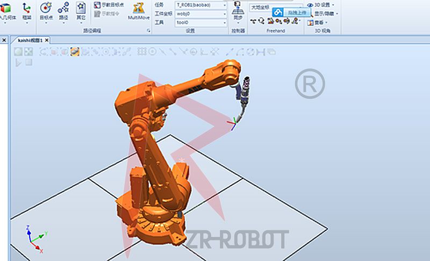Switch to the kaishi视图1 tab
Image resolution: width=430 pixels, height=261 pixels.
point(31,40)
